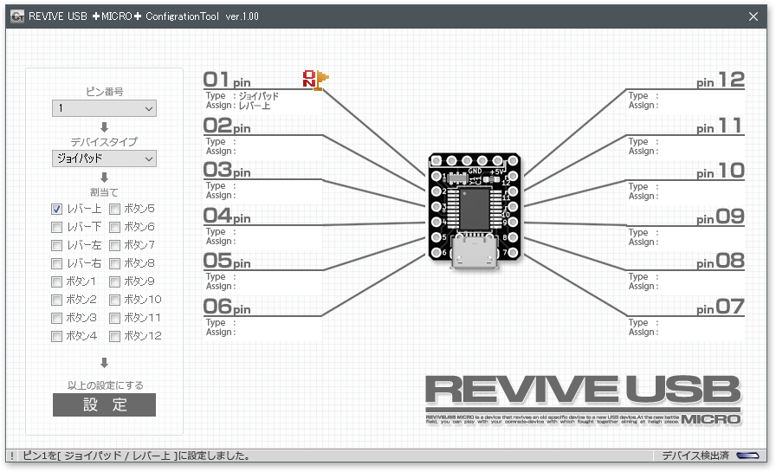The width and height of the screenshot is (776, 472).
Task: Select the pin 12 label
Action: [720, 81]
